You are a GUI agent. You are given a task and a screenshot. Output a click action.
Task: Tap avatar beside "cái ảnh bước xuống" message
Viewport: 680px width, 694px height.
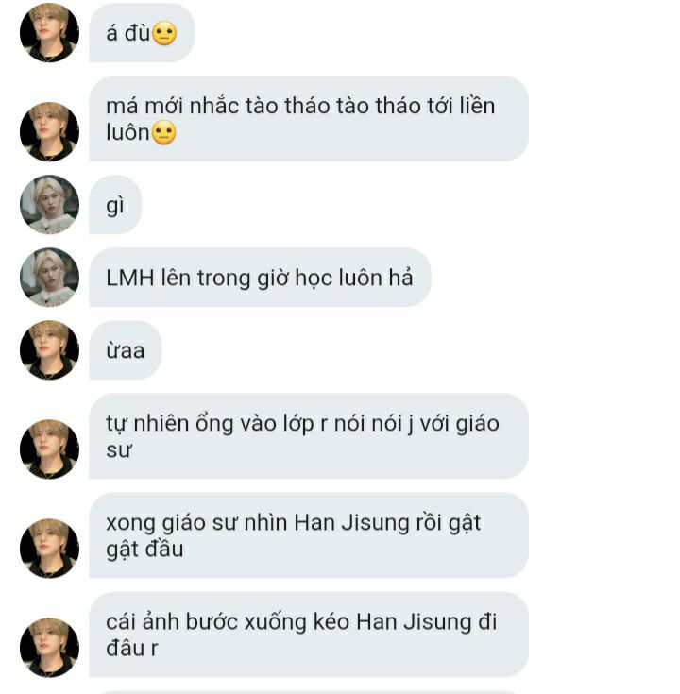tap(49, 647)
